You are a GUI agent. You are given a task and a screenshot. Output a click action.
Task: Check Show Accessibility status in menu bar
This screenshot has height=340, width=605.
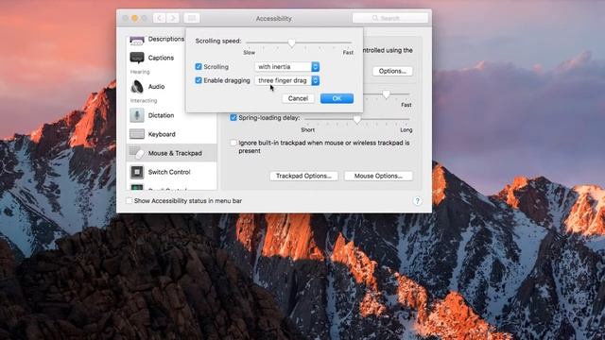(x=129, y=201)
